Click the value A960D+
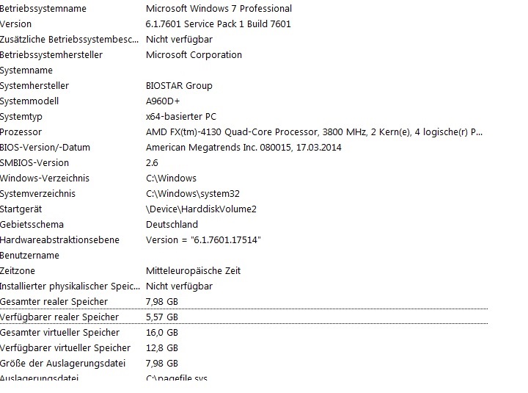 coord(163,101)
